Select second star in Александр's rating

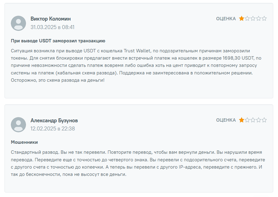[247, 120]
